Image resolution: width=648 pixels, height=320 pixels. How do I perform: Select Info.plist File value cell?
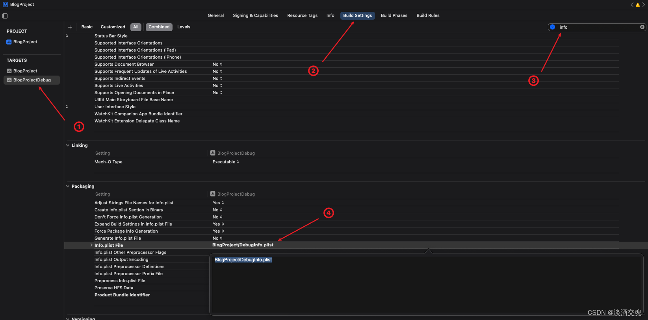[243, 245]
